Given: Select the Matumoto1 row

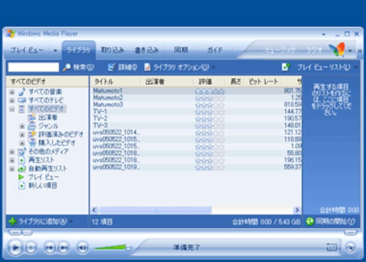Looking at the screenshot, I should pyautogui.click(x=196, y=91).
